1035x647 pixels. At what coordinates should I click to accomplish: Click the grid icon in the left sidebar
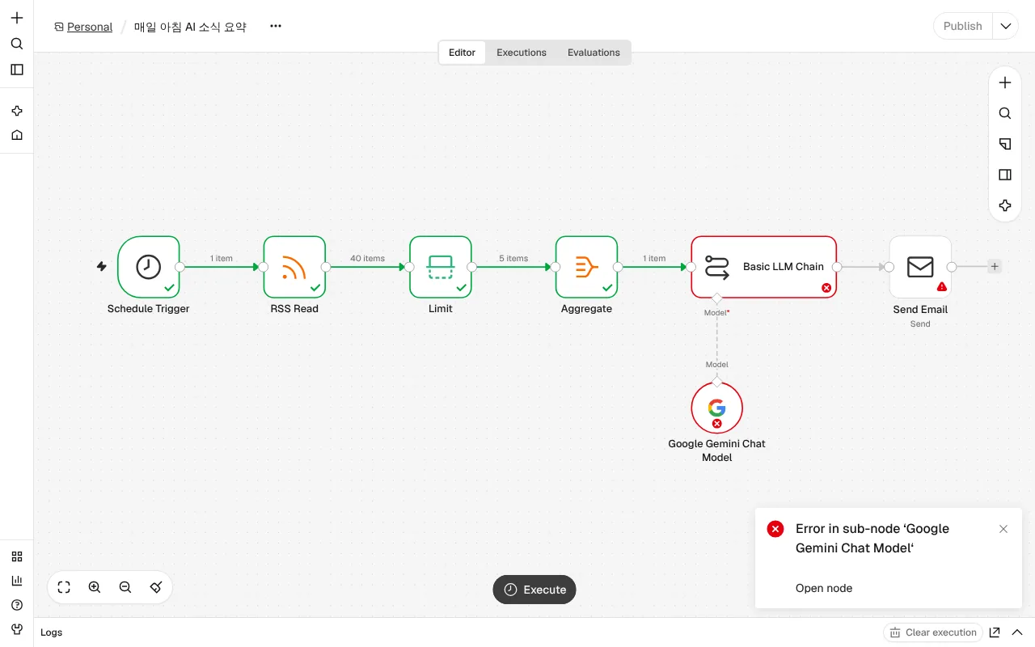click(x=17, y=556)
